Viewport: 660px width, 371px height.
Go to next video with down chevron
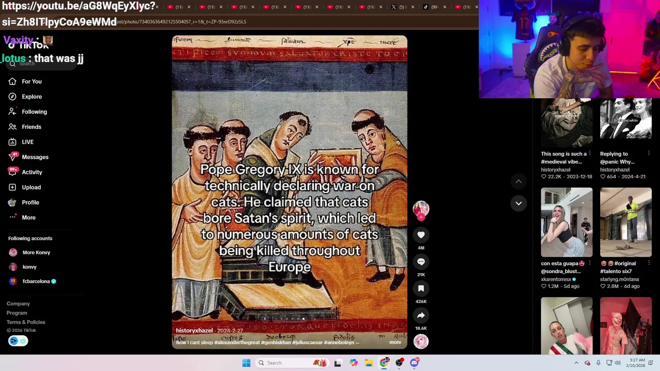pyautogui.click(x=519, y=203)
